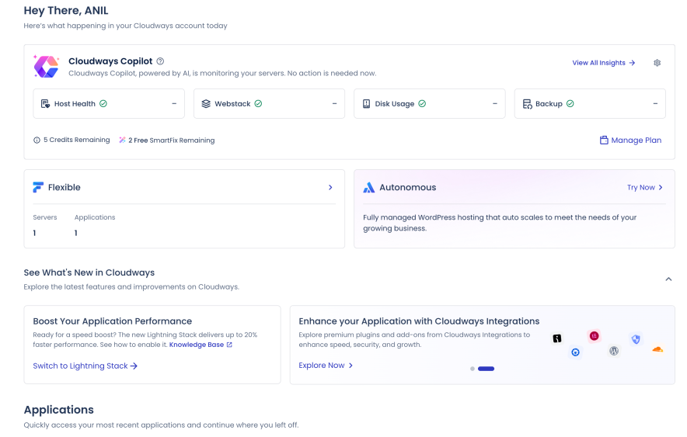The width and height of the screenshot is (687, 437).
Task: Click the Flexible heading
Action: coord(65,187)
